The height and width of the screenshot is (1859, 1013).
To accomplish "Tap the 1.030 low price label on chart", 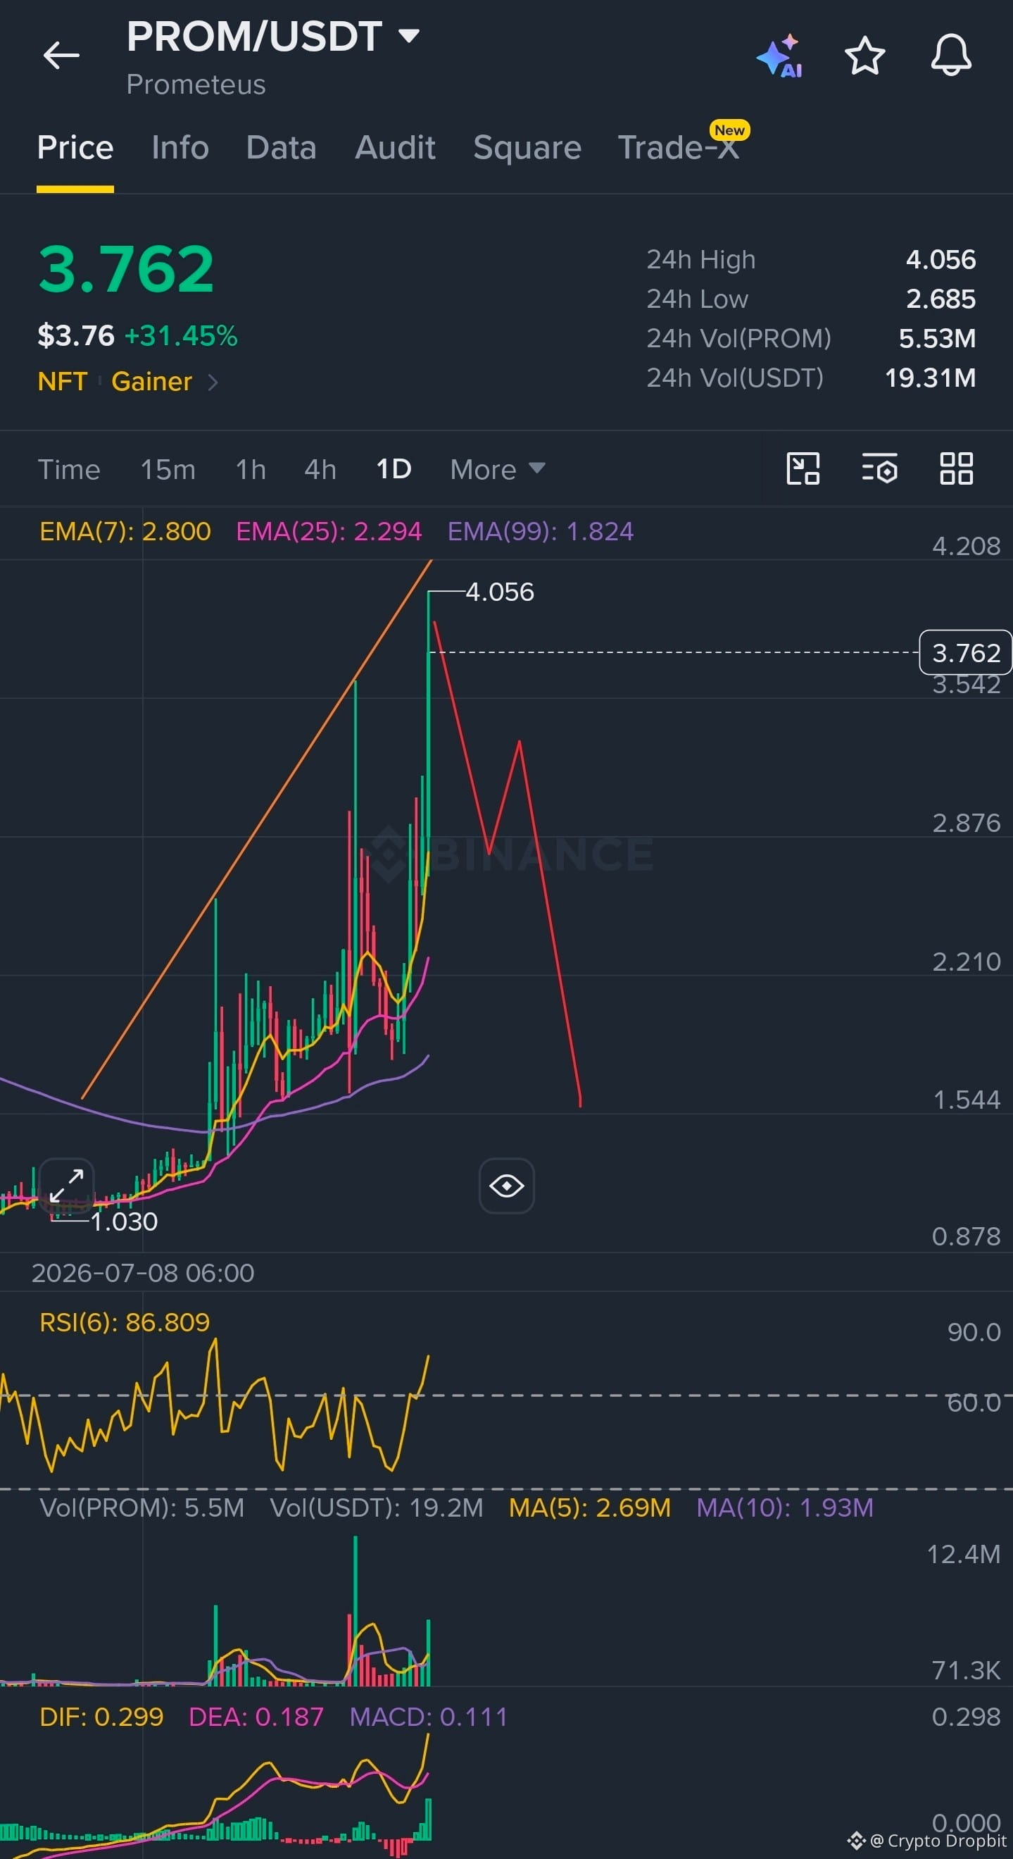I will (124, 1221).
